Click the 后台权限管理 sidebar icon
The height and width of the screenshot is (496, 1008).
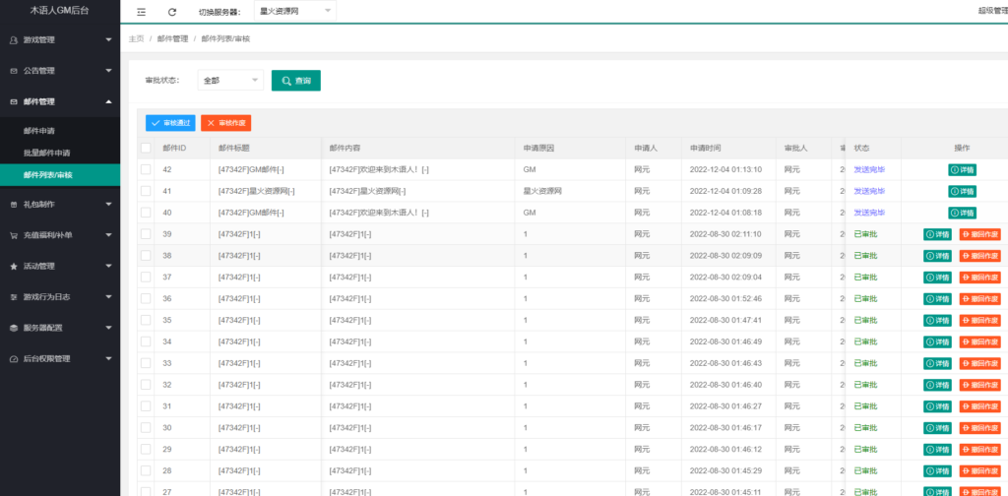(13, 358)
